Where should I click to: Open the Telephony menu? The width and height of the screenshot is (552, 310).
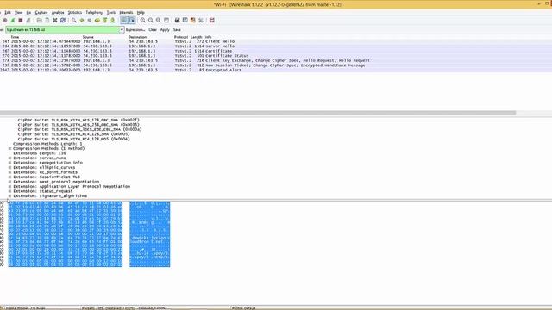tap(94, 12)
